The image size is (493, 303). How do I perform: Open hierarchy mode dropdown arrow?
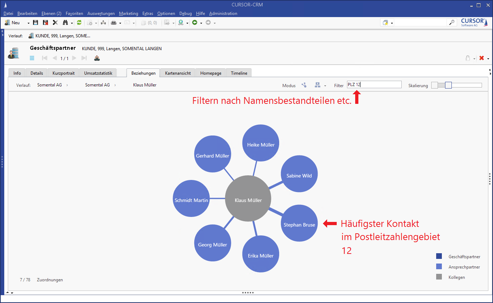click(x=325, y=86)
